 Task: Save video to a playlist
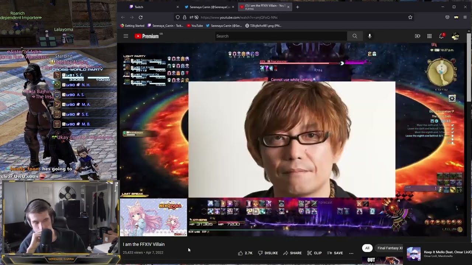click(335, 253)
